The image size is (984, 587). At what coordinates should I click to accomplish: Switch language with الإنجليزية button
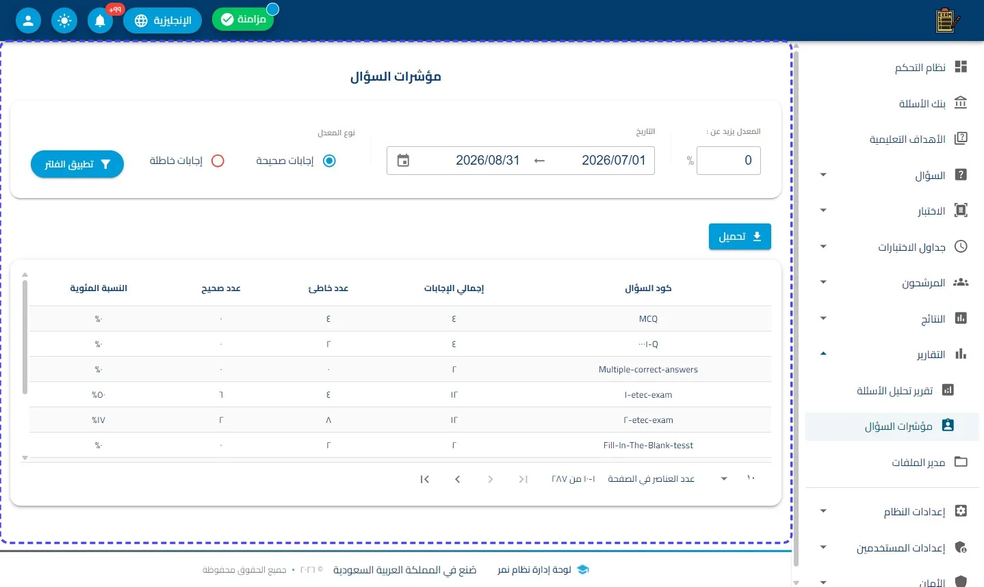point(162,21)
